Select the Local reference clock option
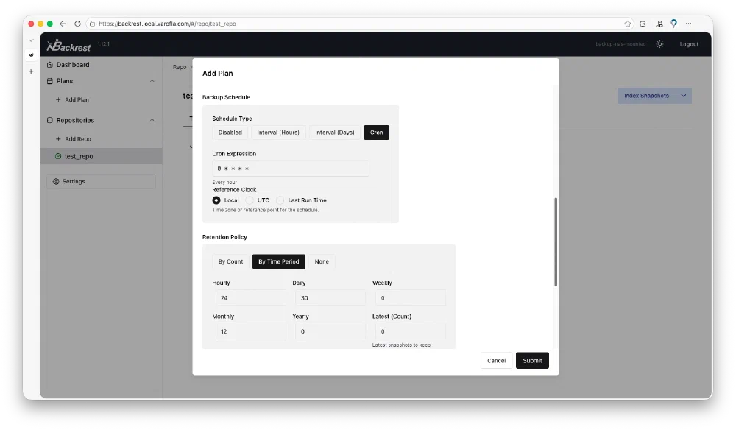Viewport: 736px width, 430px height. [x=216, y=200]
